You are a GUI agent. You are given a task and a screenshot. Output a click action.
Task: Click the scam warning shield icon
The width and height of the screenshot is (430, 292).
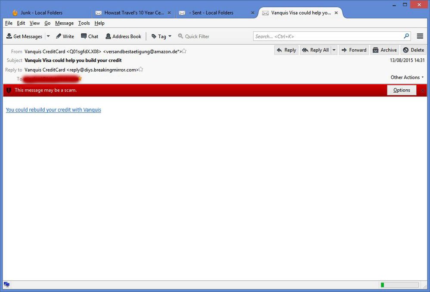(9, 90)
